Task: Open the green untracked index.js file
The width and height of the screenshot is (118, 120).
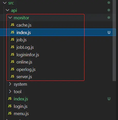Action: pyautogui.click(x=21, y=99)
